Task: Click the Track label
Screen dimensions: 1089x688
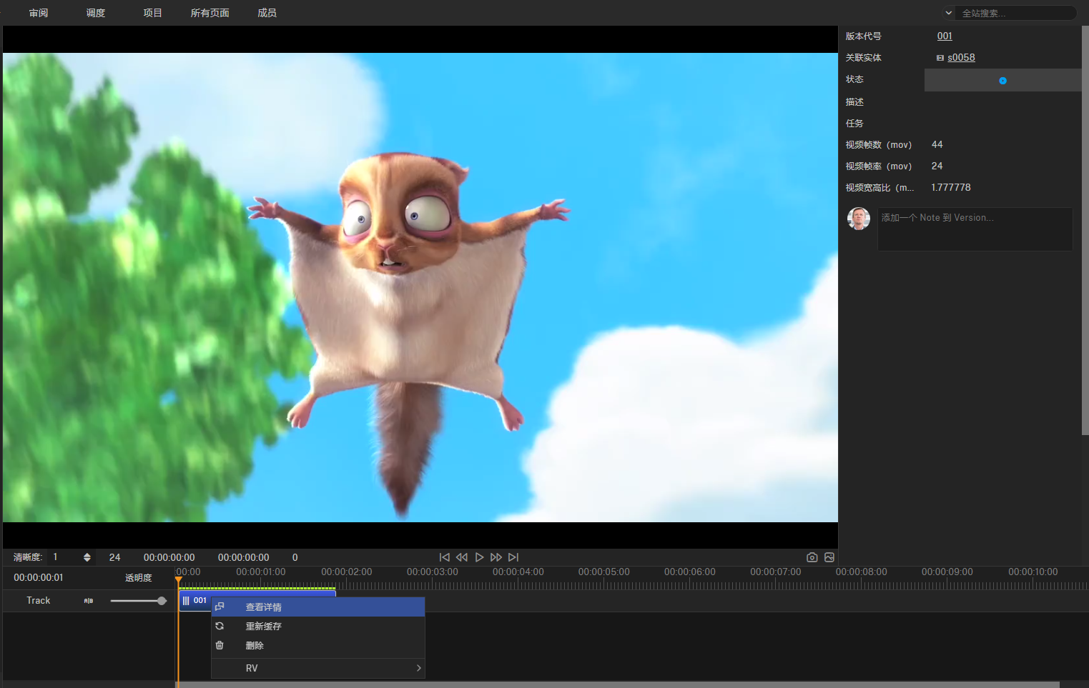Action: 39,601
